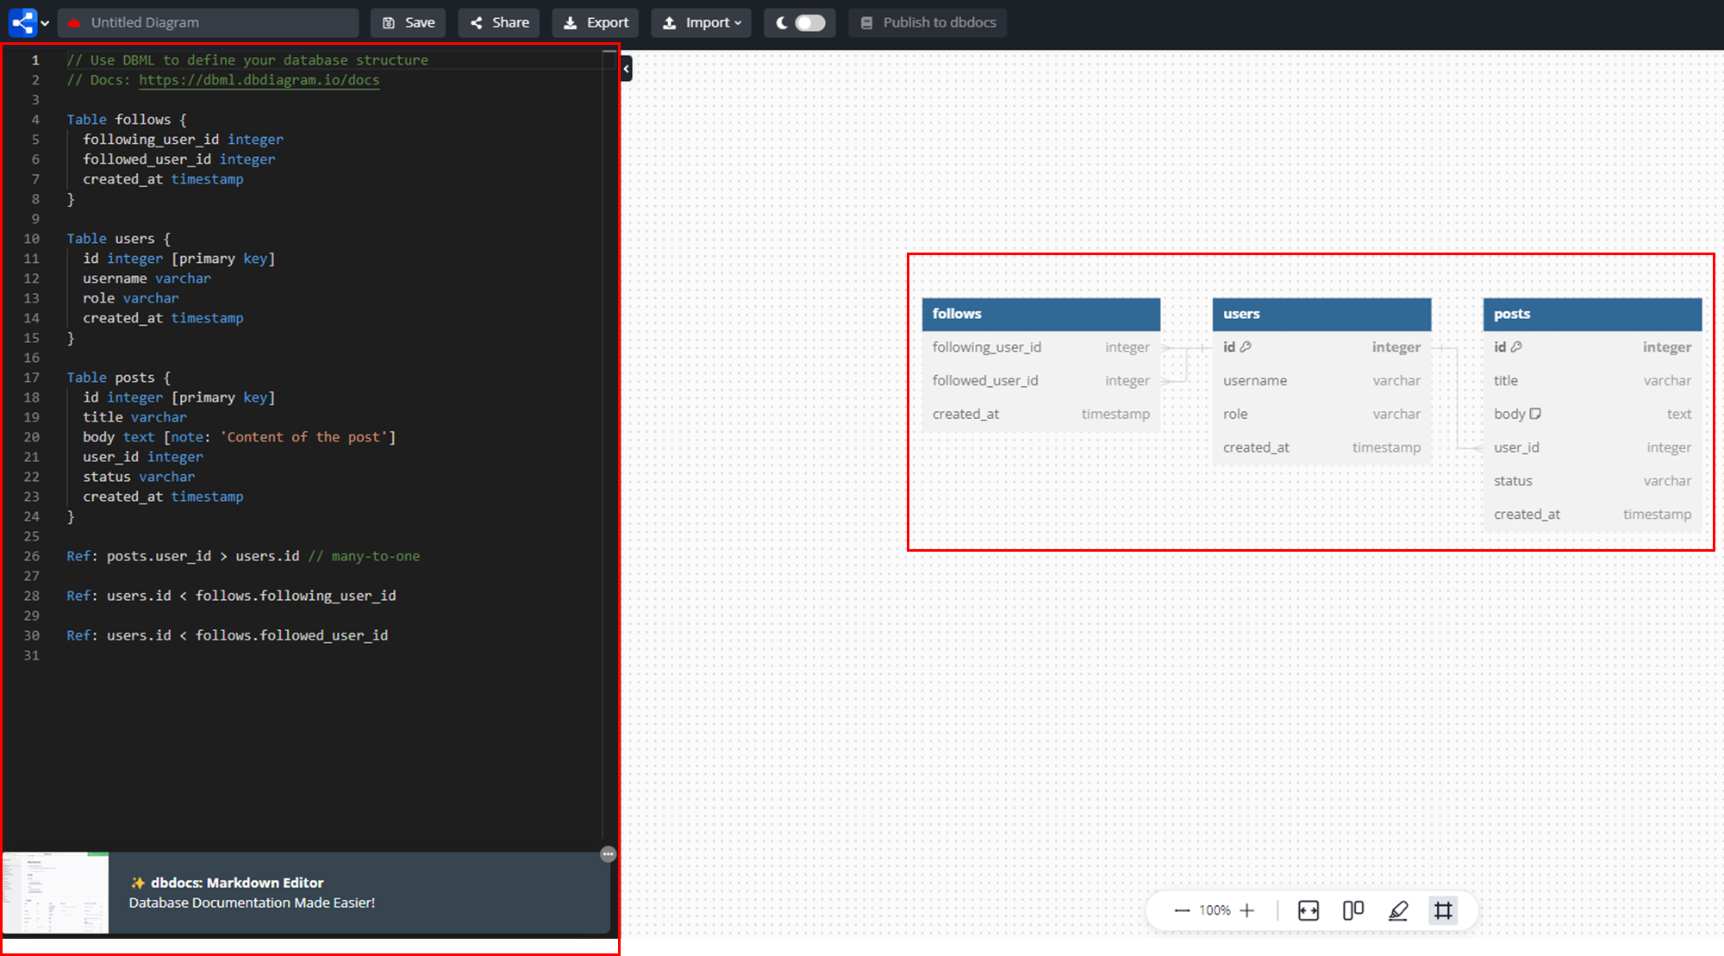The image size is (1724, 956).
Task: Select the highlighter tool
Action: point(1398,910)
